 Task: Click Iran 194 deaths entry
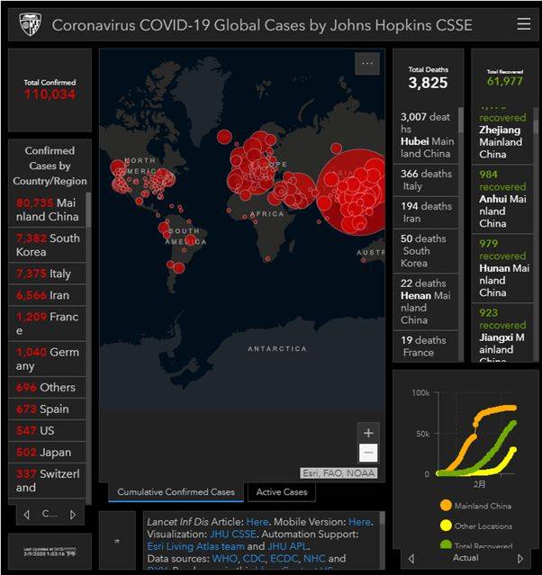tap(426, 212)
